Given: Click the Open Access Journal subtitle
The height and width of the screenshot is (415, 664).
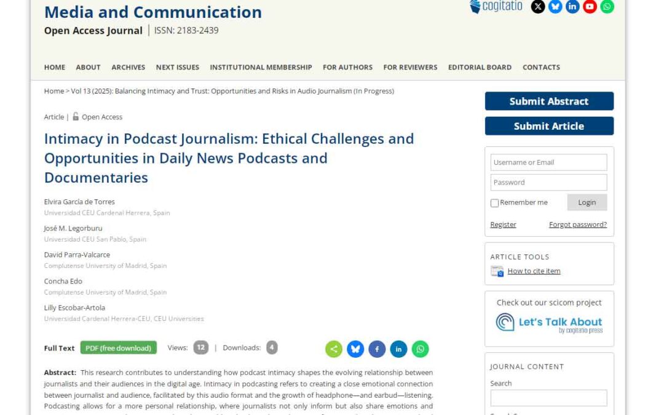Looking at the screenshot, I should coord(93,31).
